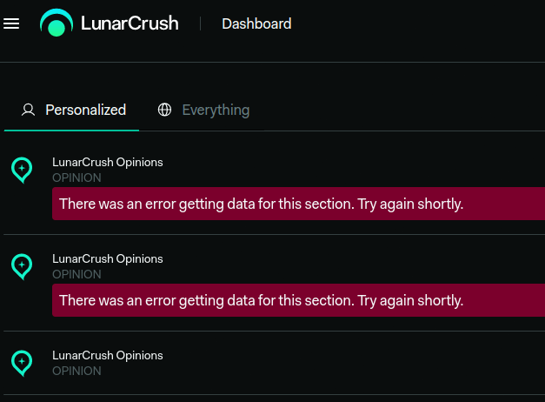The image size is (545, 402).
Task: Open the third LunarCrush Opinions title
Action: click(x=108, y=355)
